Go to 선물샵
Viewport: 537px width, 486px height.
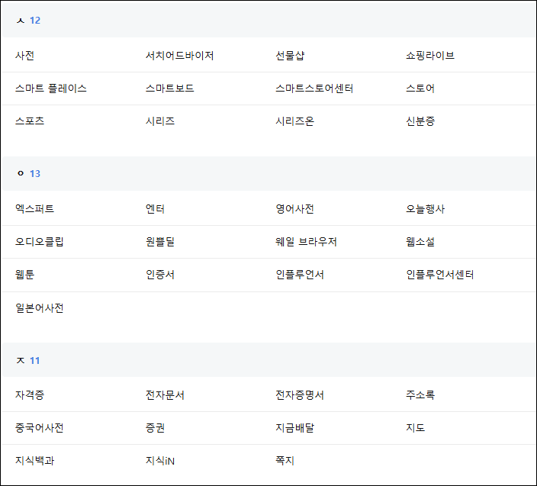(x=290, y=56)
